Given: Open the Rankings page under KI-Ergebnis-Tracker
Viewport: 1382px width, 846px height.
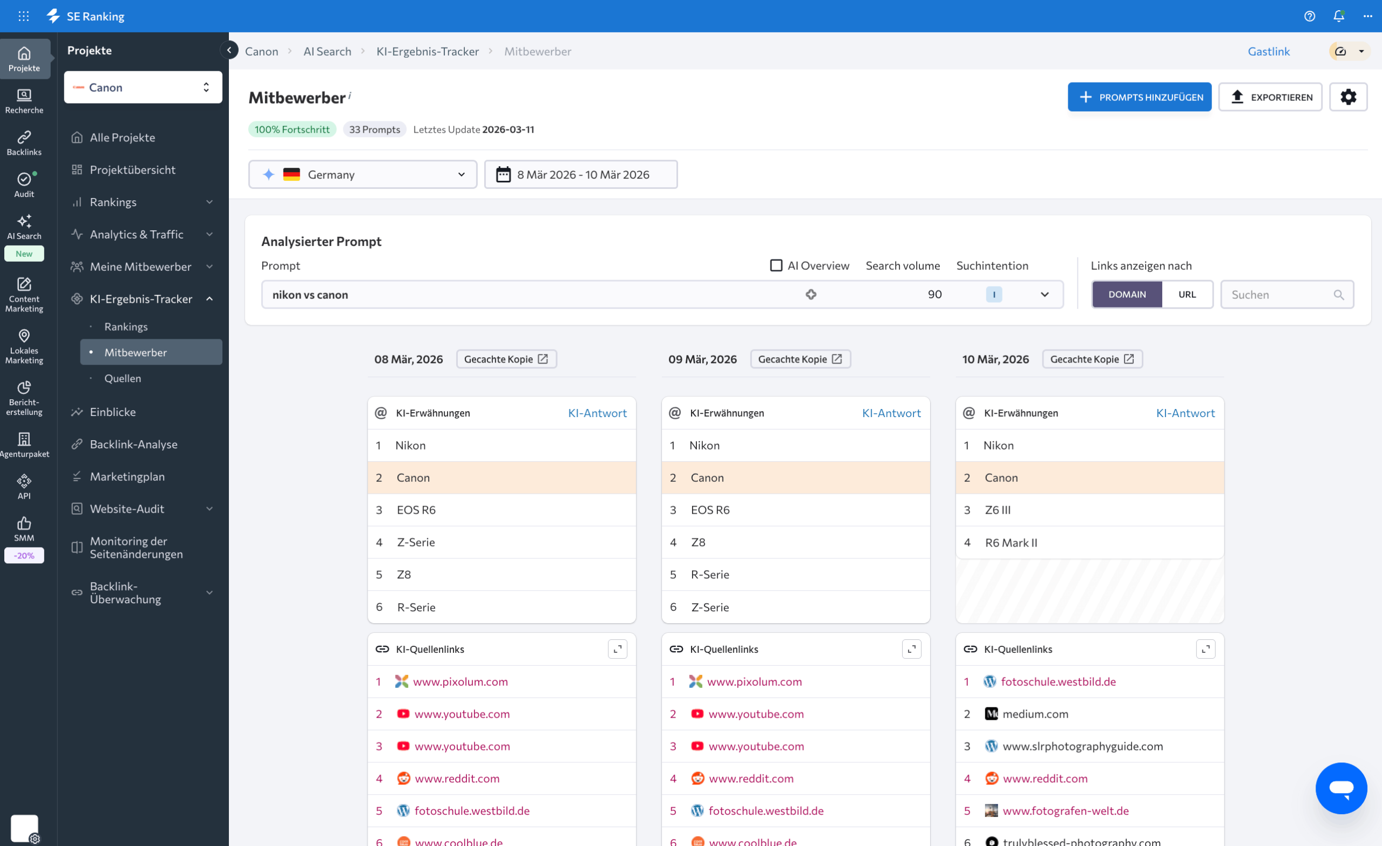Looking at the screenshot, I should click(125, 326).
